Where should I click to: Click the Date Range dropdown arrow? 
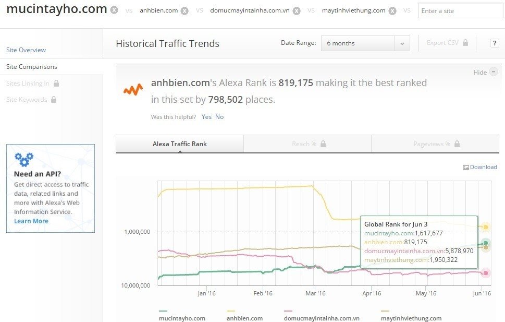pos(402,43)
